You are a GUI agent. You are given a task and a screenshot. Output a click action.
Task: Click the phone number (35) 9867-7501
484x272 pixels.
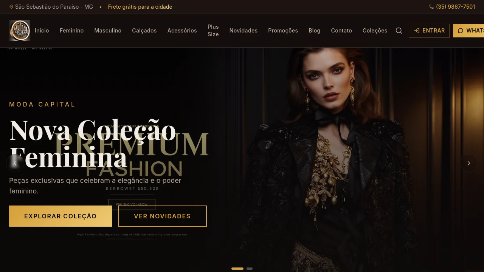pyautogui.click(x=456, y=7)
